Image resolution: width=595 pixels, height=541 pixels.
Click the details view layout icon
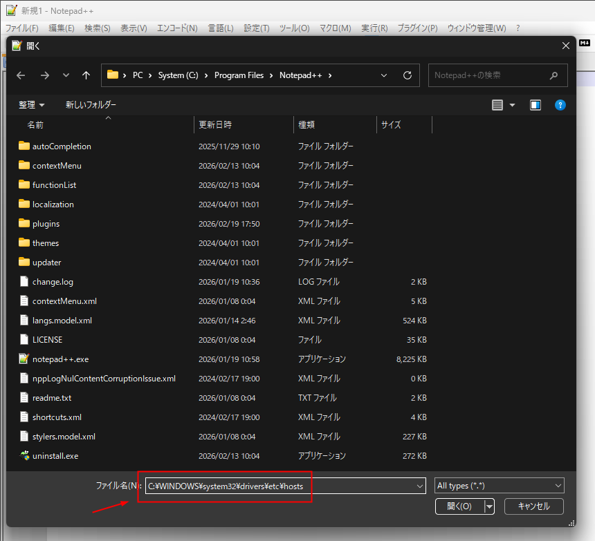point(496,104)
